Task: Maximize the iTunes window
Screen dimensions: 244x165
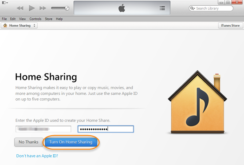Action: (x=228, y=2)
